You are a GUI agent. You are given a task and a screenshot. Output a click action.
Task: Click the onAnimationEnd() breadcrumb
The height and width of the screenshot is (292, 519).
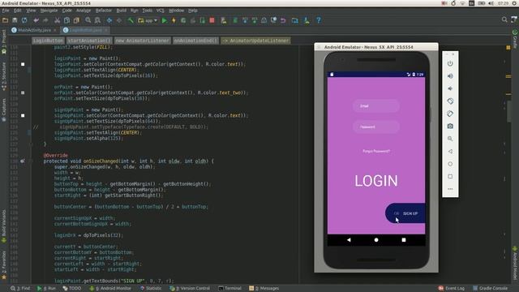195,41
